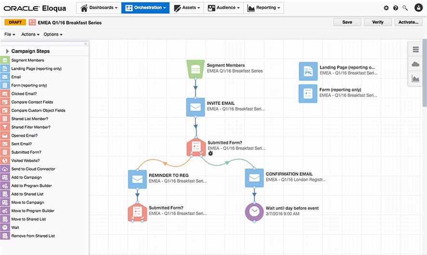The width and height of the screenshot is (427, 255).
Task: Select the Compare Custom Object Fields step
Action: click(39, 111)
